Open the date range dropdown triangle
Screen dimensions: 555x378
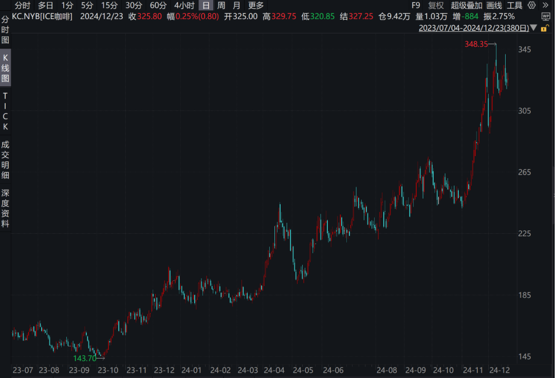(x=534, y=28)
